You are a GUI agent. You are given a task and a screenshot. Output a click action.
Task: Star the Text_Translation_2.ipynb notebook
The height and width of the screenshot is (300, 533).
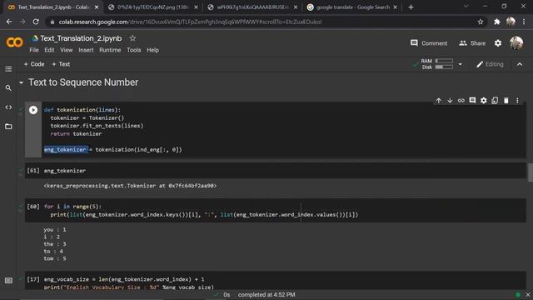point(132,38)
